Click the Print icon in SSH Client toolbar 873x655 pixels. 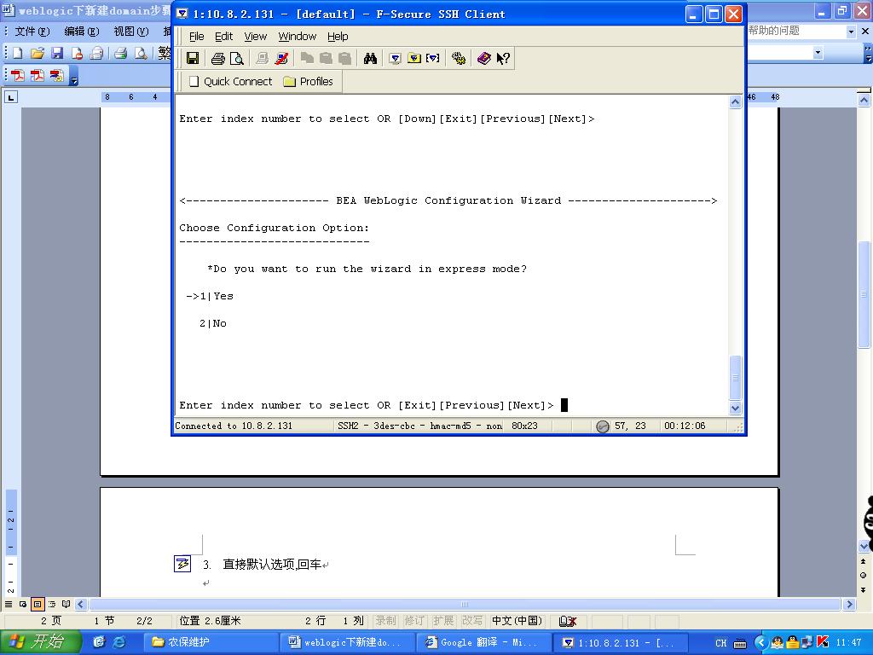pos(217,59)
